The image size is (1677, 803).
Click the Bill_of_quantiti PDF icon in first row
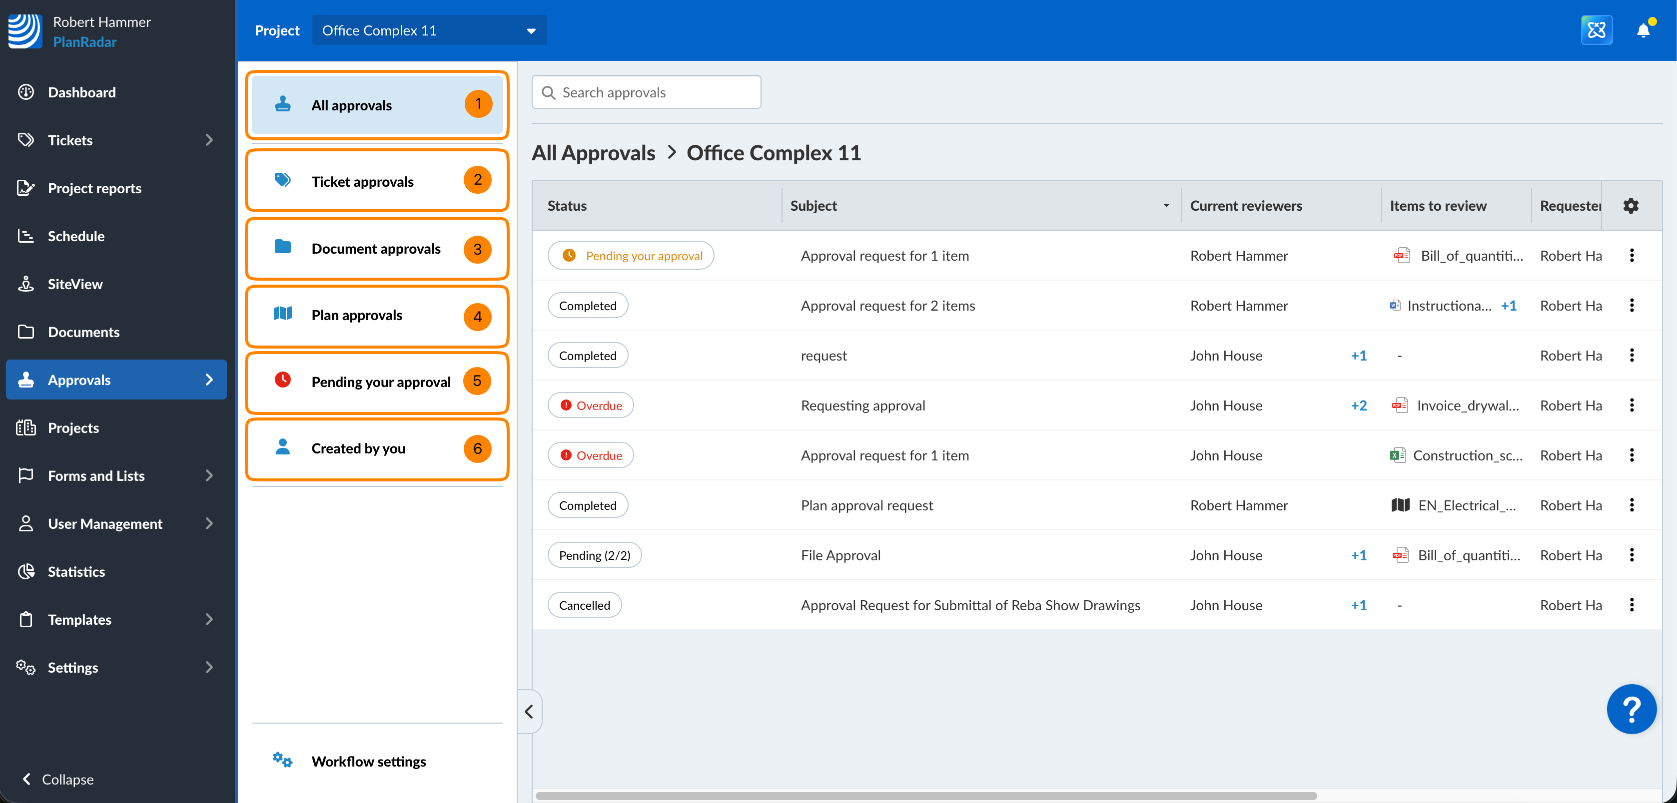tap(1402, 256)
